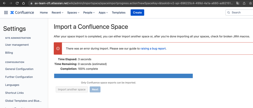Click the share page icon
This screenshot has height=108, width=253.
tap(244, 3)
